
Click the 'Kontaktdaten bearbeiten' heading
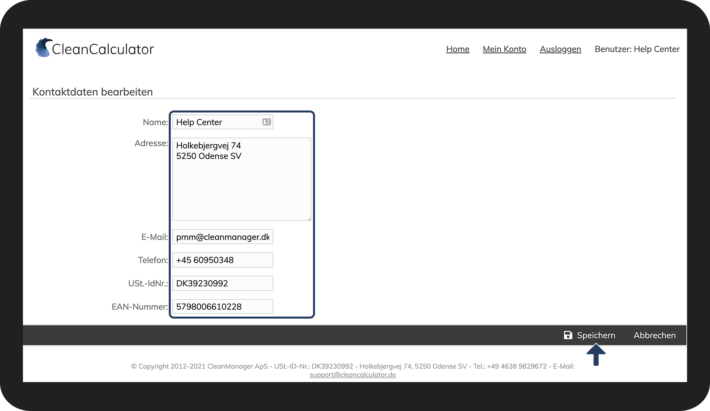coord(92,92)
